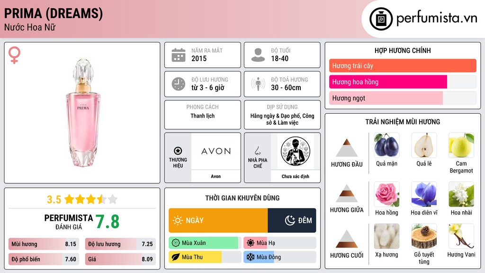
Task: Open the Quả lê pear note image
Action: [424, 145]
